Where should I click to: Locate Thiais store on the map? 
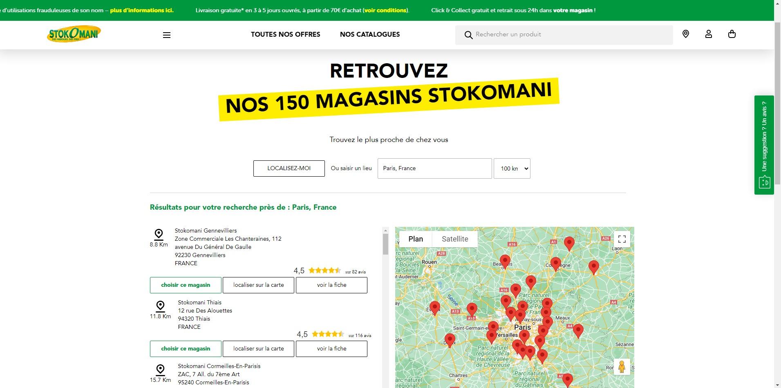pyautogui.click(x=258, y=349)
